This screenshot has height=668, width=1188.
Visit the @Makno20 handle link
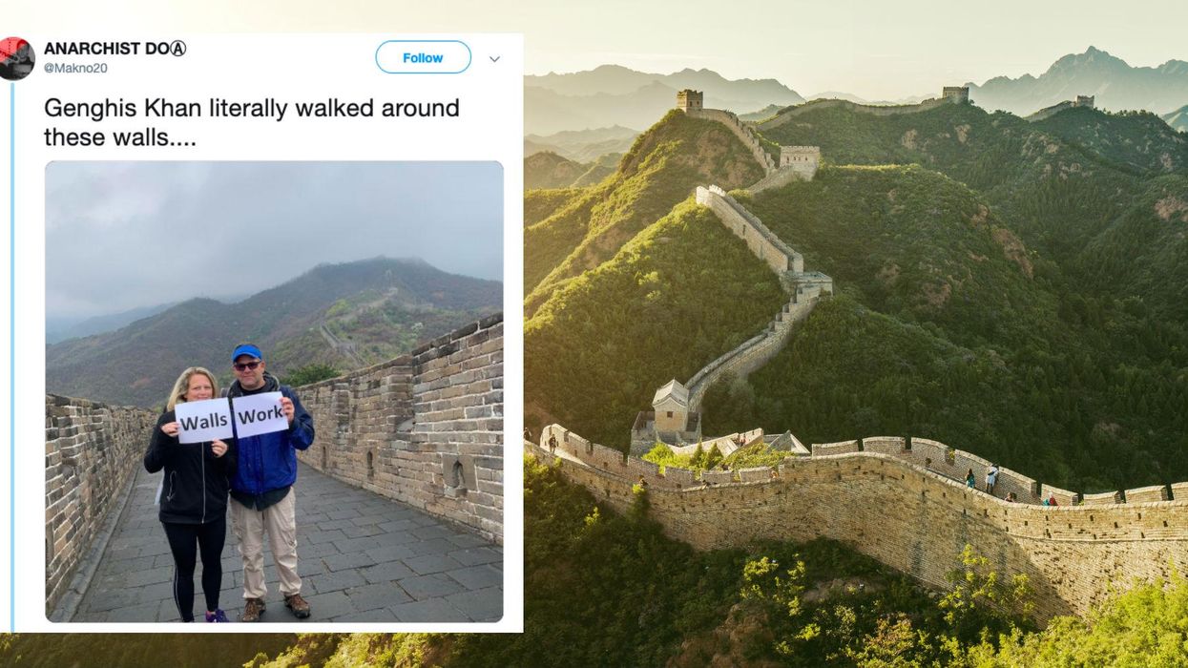point(75,68)
